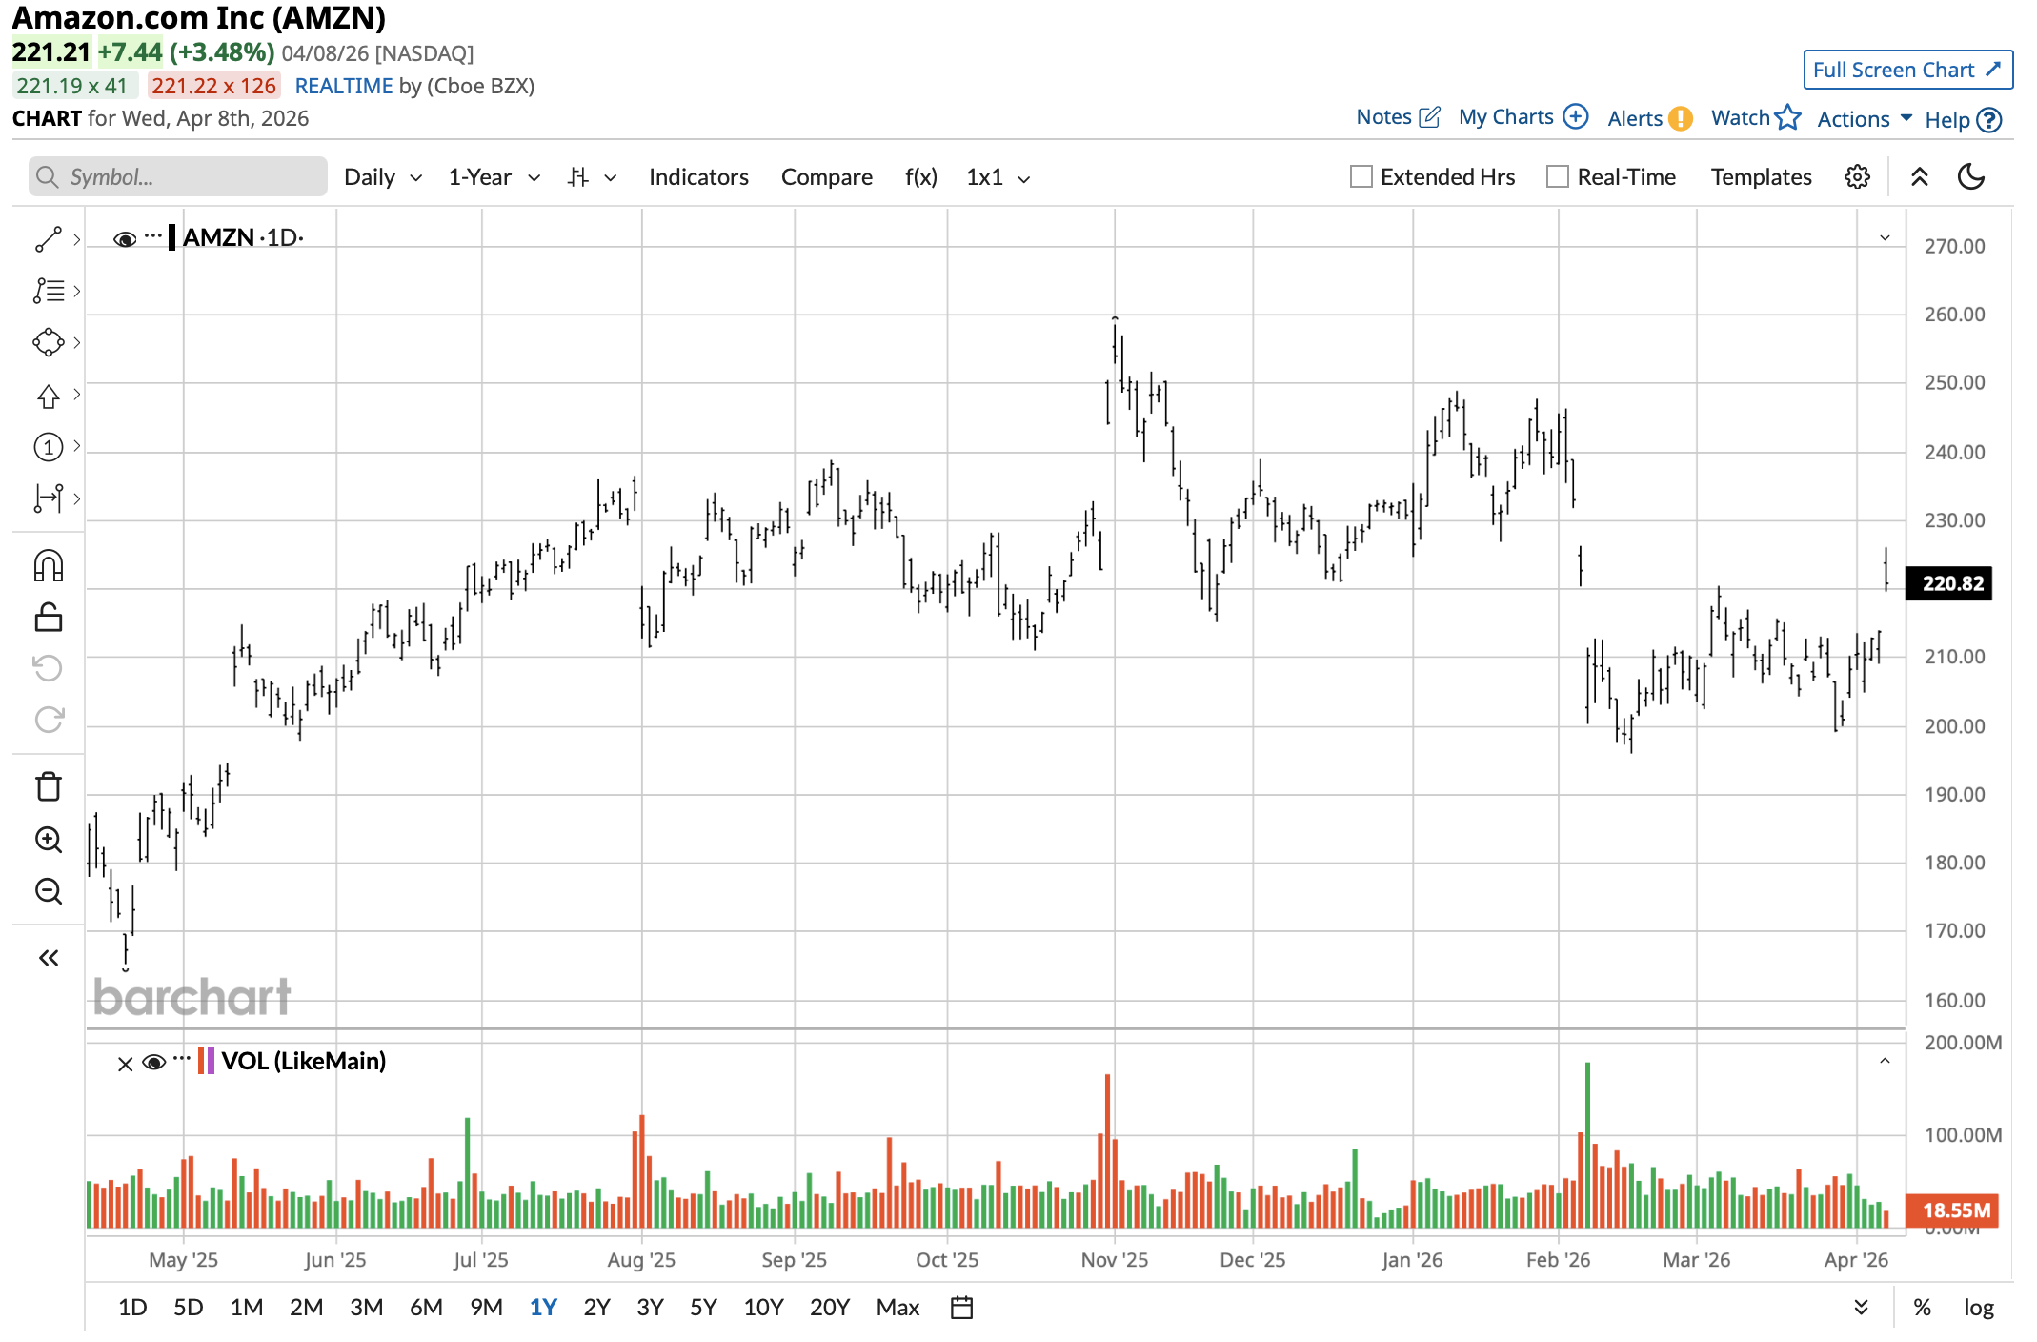
Task: Check the Real-Time checkbox
Action: (1558, 177)
